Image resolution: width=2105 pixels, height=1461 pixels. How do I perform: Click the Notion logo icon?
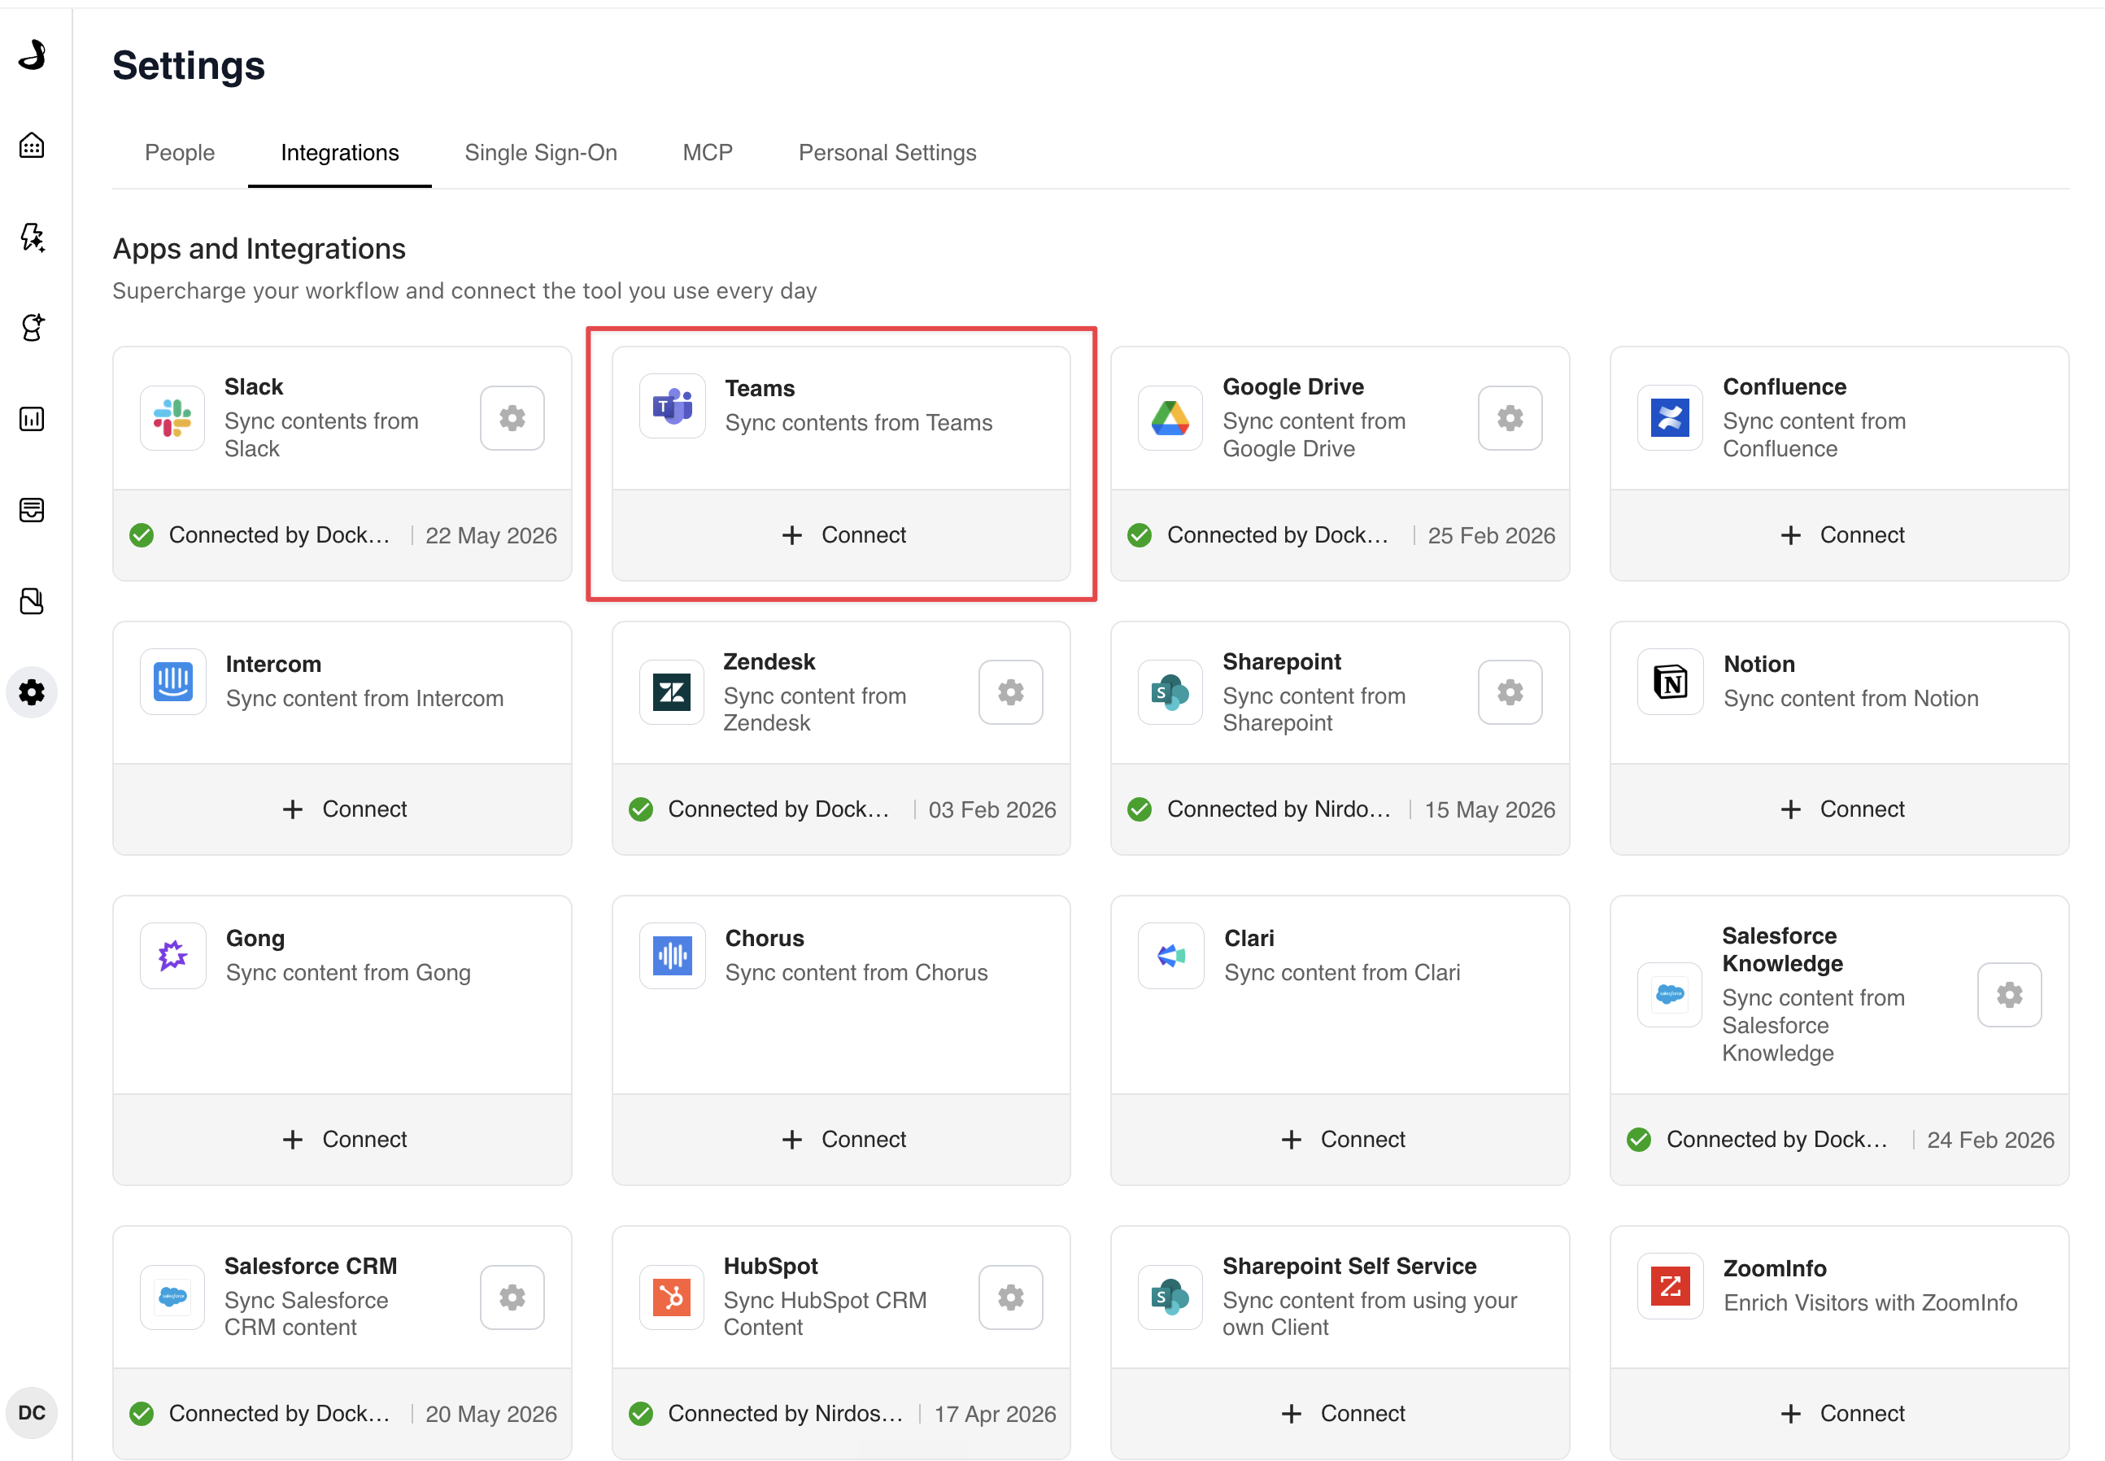[1671, 682]
